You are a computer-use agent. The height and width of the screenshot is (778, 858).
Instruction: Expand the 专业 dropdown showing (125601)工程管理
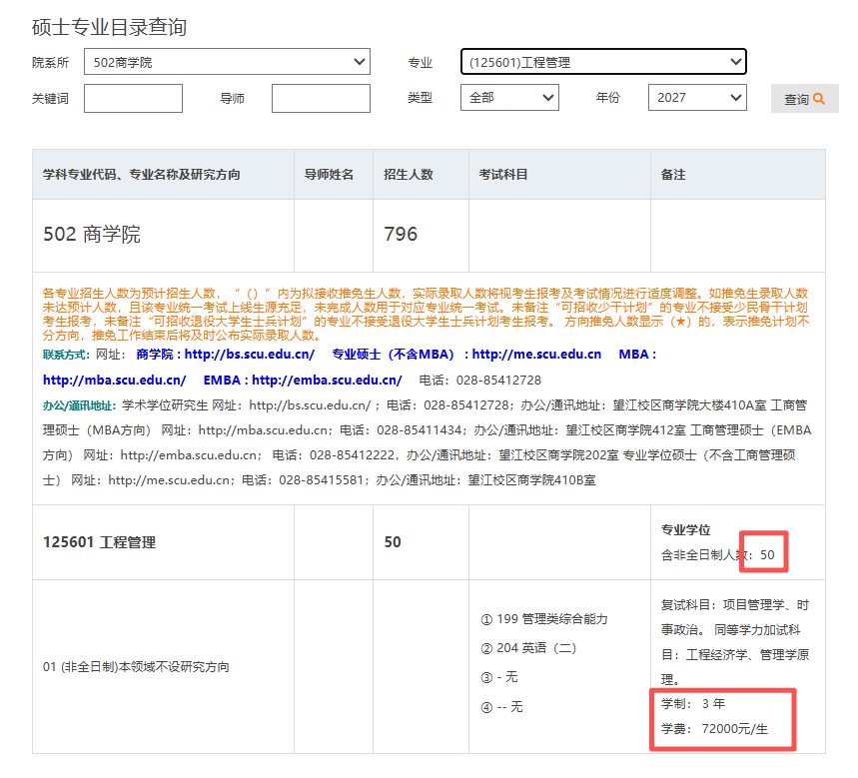603,62
